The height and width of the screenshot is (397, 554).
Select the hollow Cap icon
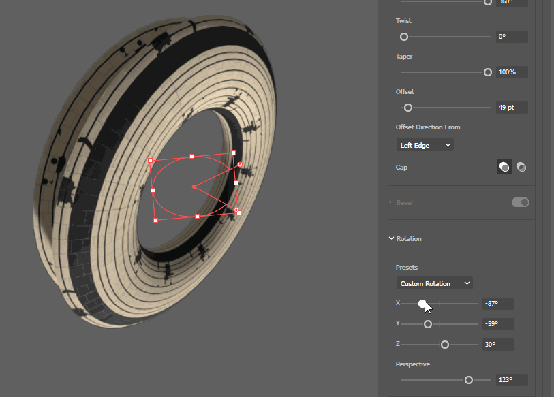[x=521, y=167]
